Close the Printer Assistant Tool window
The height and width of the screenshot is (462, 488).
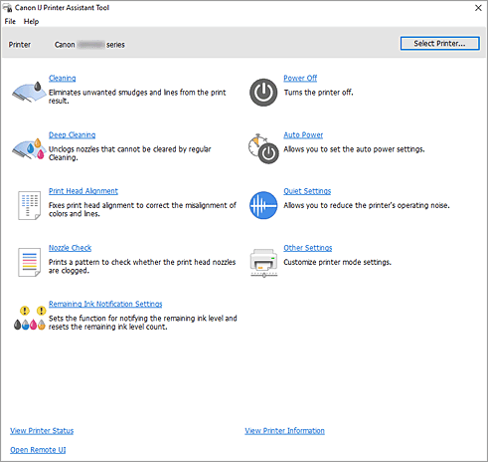tap(478, 8)
